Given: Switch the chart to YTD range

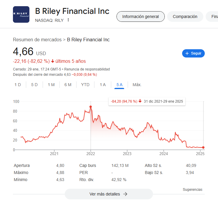Looking at the screenshot, I should [x=85, y=85].
